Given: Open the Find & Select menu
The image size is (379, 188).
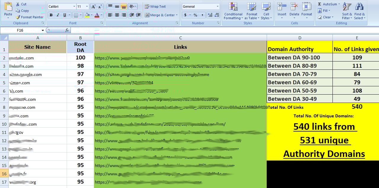Looking at the screenshot, I should point(360,11).
